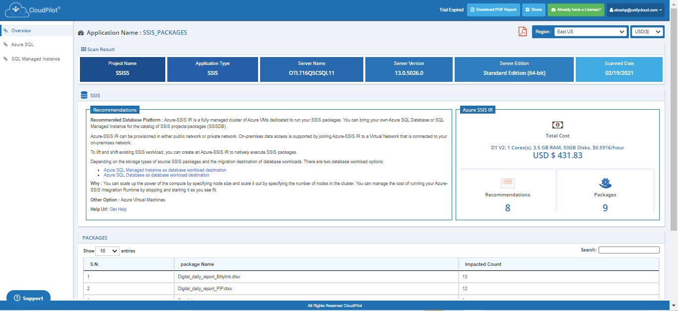
Task: Open the Get Help link
Action: (118, 209)
